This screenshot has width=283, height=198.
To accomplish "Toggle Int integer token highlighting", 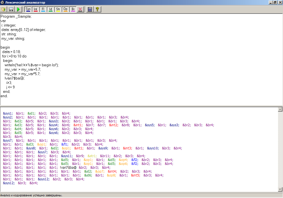I will pos(35,9).
